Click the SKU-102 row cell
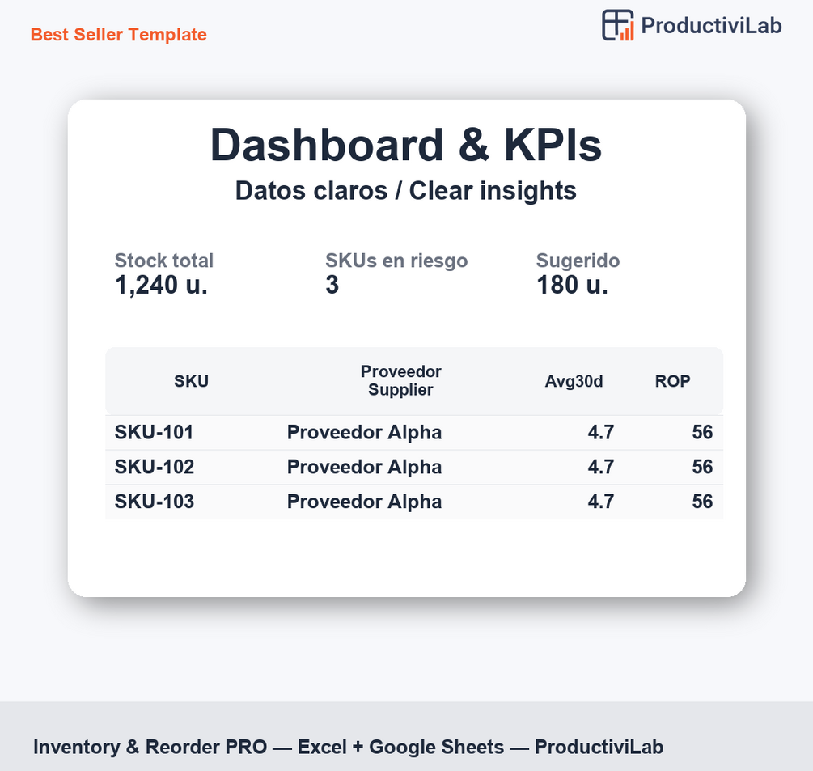This screenshot has height=771, width=813. pos(155,467)
